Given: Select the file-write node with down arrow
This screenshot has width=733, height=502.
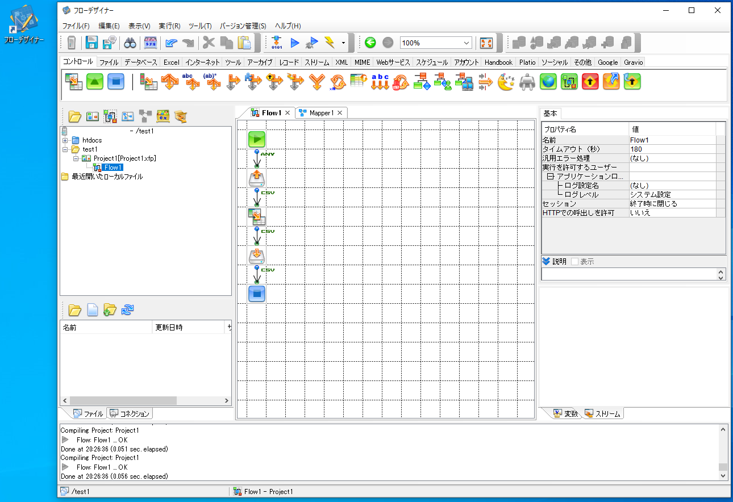Looking at the screenshot, I should click(x=257, y=256).
